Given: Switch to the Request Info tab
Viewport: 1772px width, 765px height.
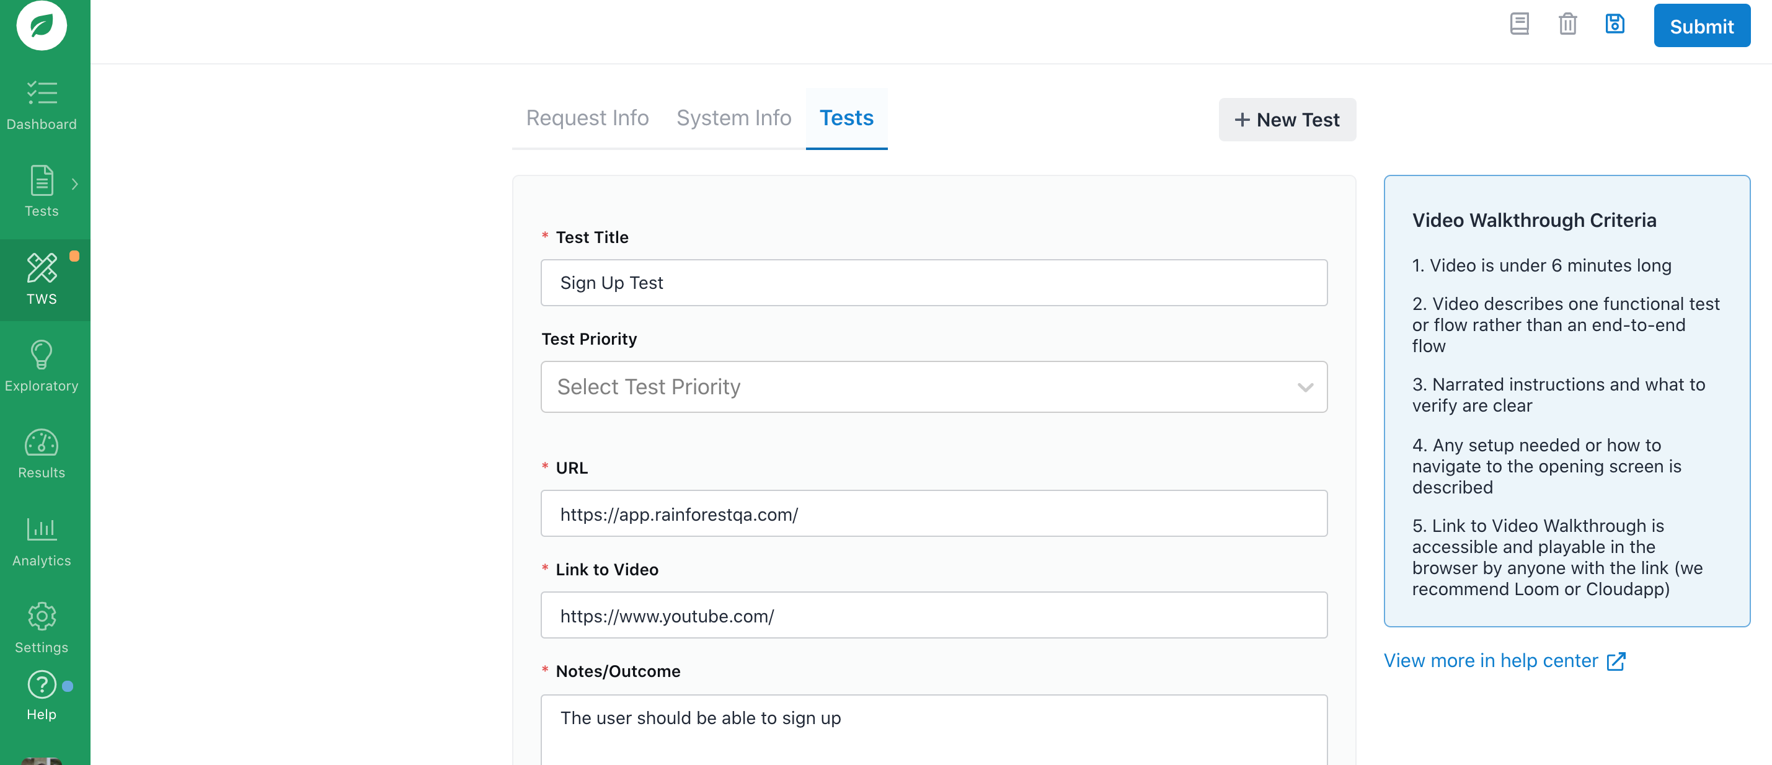Looking at the screenshot, I should pyautogui.click(x=587, y=118).
